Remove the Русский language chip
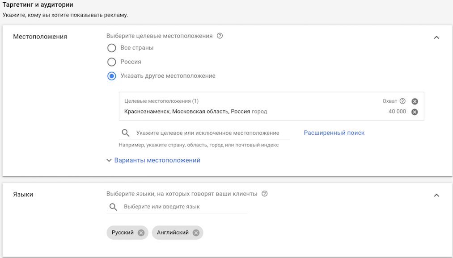 (x=141, y=233)
